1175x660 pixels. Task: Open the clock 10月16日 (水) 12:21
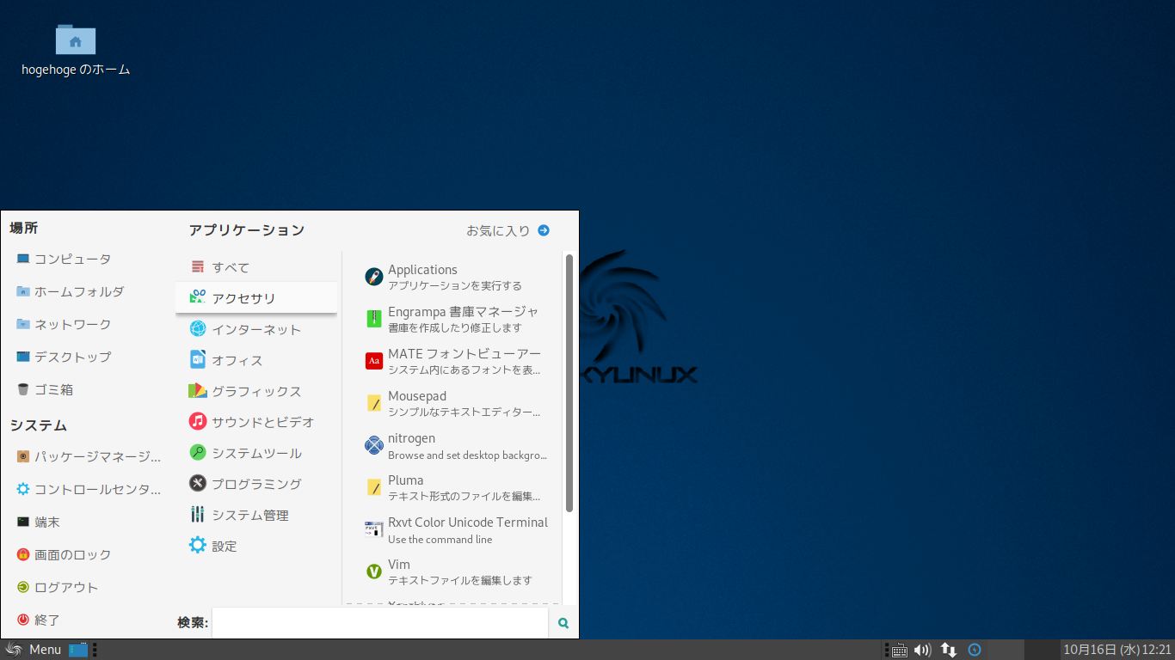[x=1117, y=650]
